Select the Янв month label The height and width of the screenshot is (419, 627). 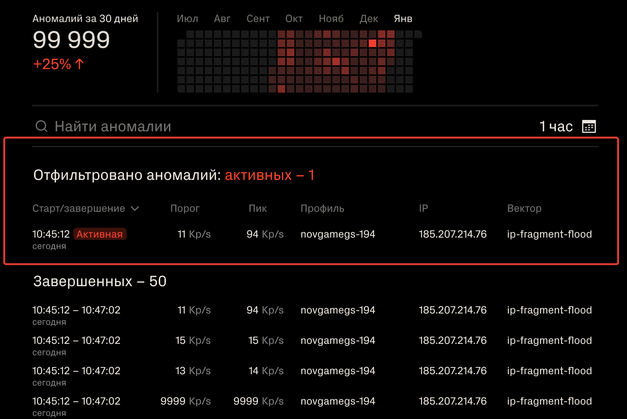403,19
